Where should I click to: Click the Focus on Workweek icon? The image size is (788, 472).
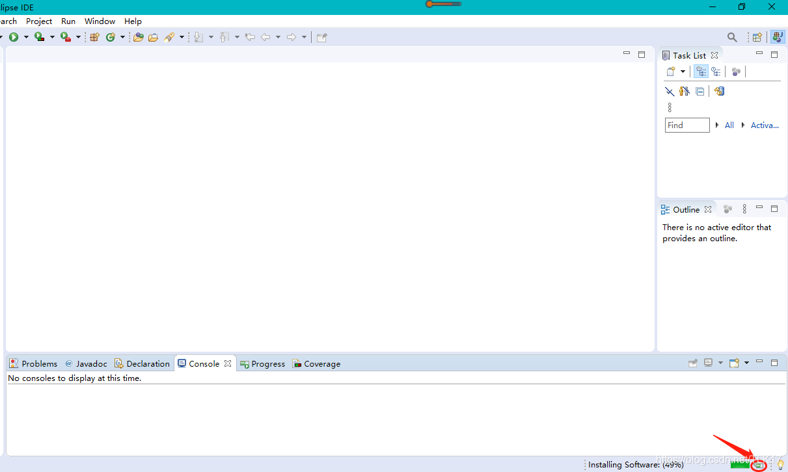point(736,72)
